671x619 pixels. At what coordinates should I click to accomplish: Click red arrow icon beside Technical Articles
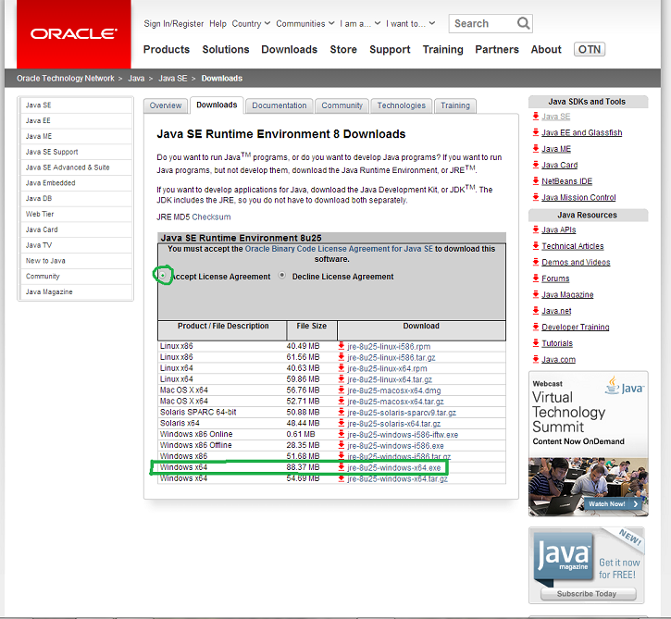[x=535, y=245]
